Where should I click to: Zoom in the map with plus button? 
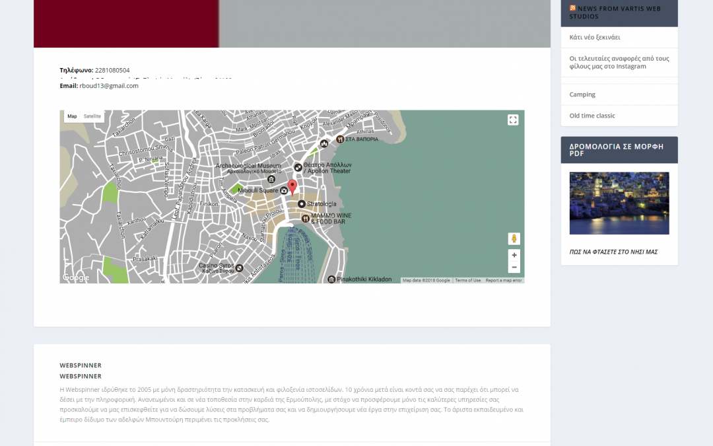514,255
